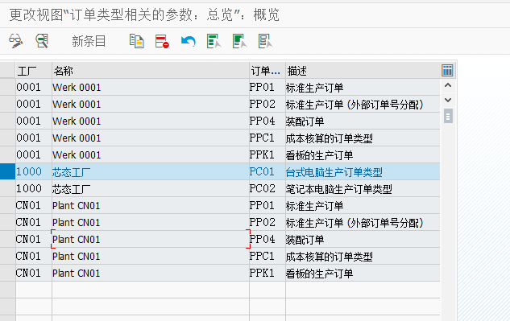Click 看板的生产订单 in the CN01 row
Image resolution: width=510 pixels, height=321 pixels.
click(x=319, y=274)
